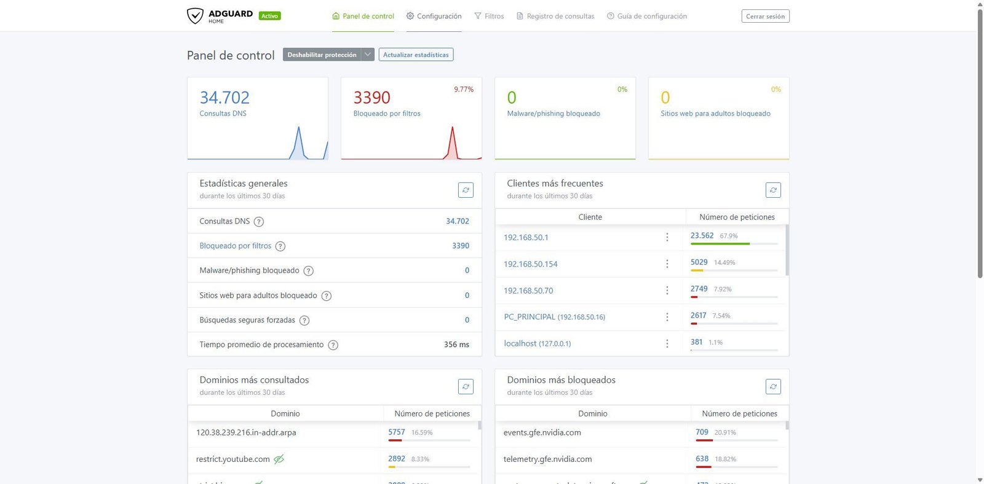Click help icon next to Consultas DNS
Viewport: 984px width, 484px height.
tap(259, 222)
